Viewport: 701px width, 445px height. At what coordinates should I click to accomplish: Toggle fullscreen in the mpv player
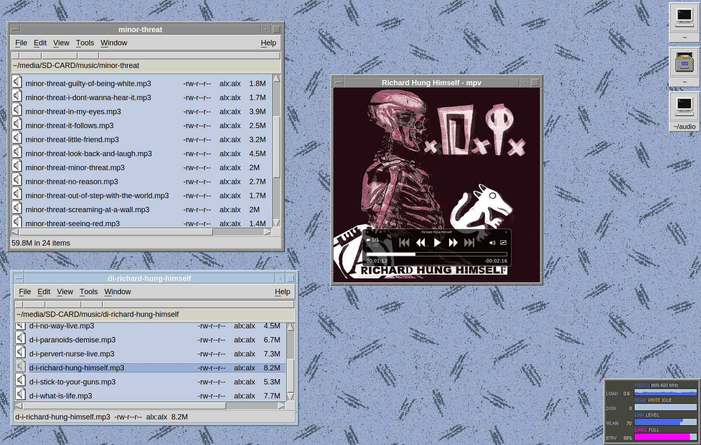[x=503, y=243]
